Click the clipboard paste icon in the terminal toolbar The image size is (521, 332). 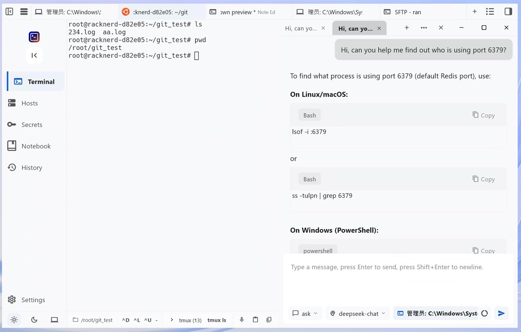pyautogui.click(x=255, y=320)
